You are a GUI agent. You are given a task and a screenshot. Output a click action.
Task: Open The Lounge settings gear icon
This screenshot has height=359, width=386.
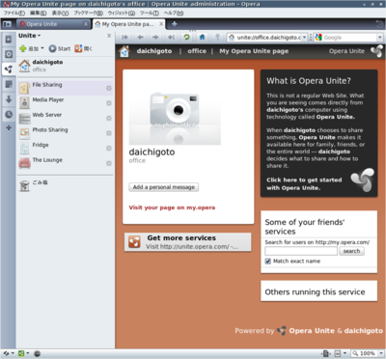coord(109,163)
